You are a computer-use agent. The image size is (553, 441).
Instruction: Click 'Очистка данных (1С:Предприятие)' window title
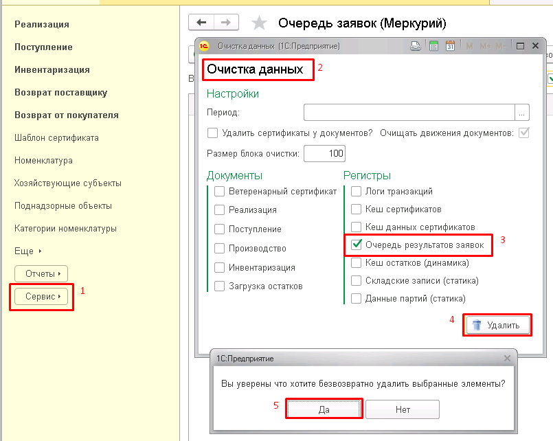(x=279, y=46)
